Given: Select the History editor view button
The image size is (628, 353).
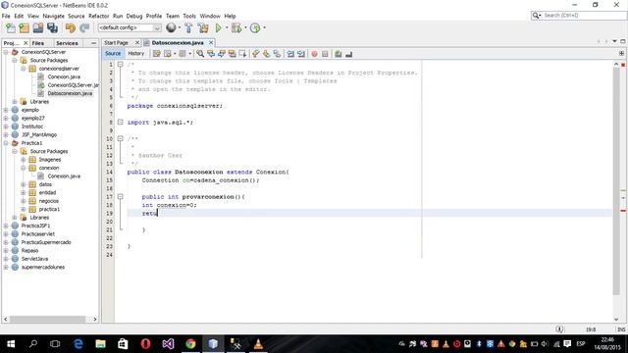Looking at the screenshot, I should pos(135,53).
